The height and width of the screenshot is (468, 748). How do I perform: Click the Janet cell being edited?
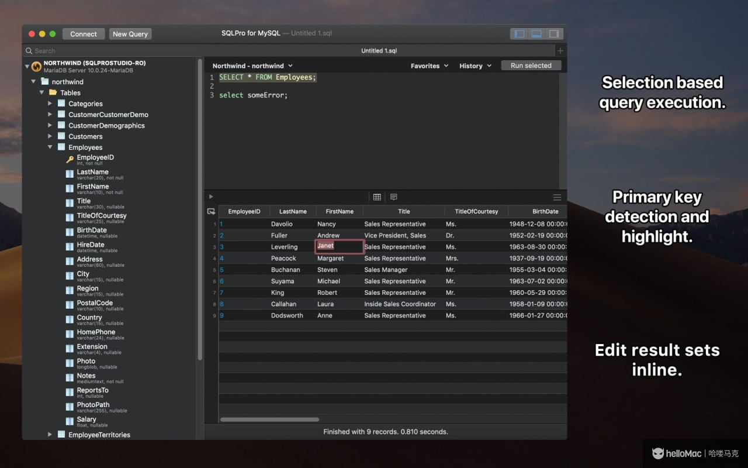(x=340, y=246)
